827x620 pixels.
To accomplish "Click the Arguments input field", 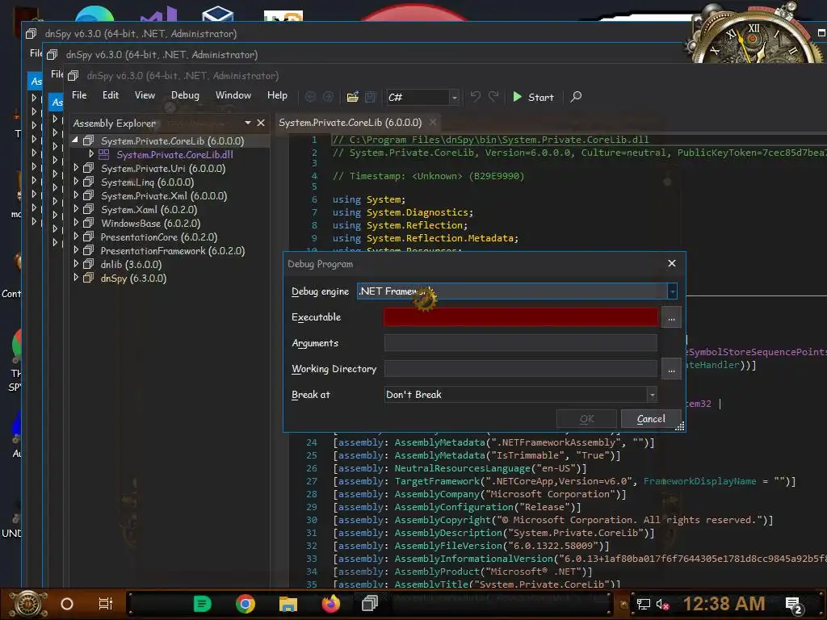I will click(521, 342).
